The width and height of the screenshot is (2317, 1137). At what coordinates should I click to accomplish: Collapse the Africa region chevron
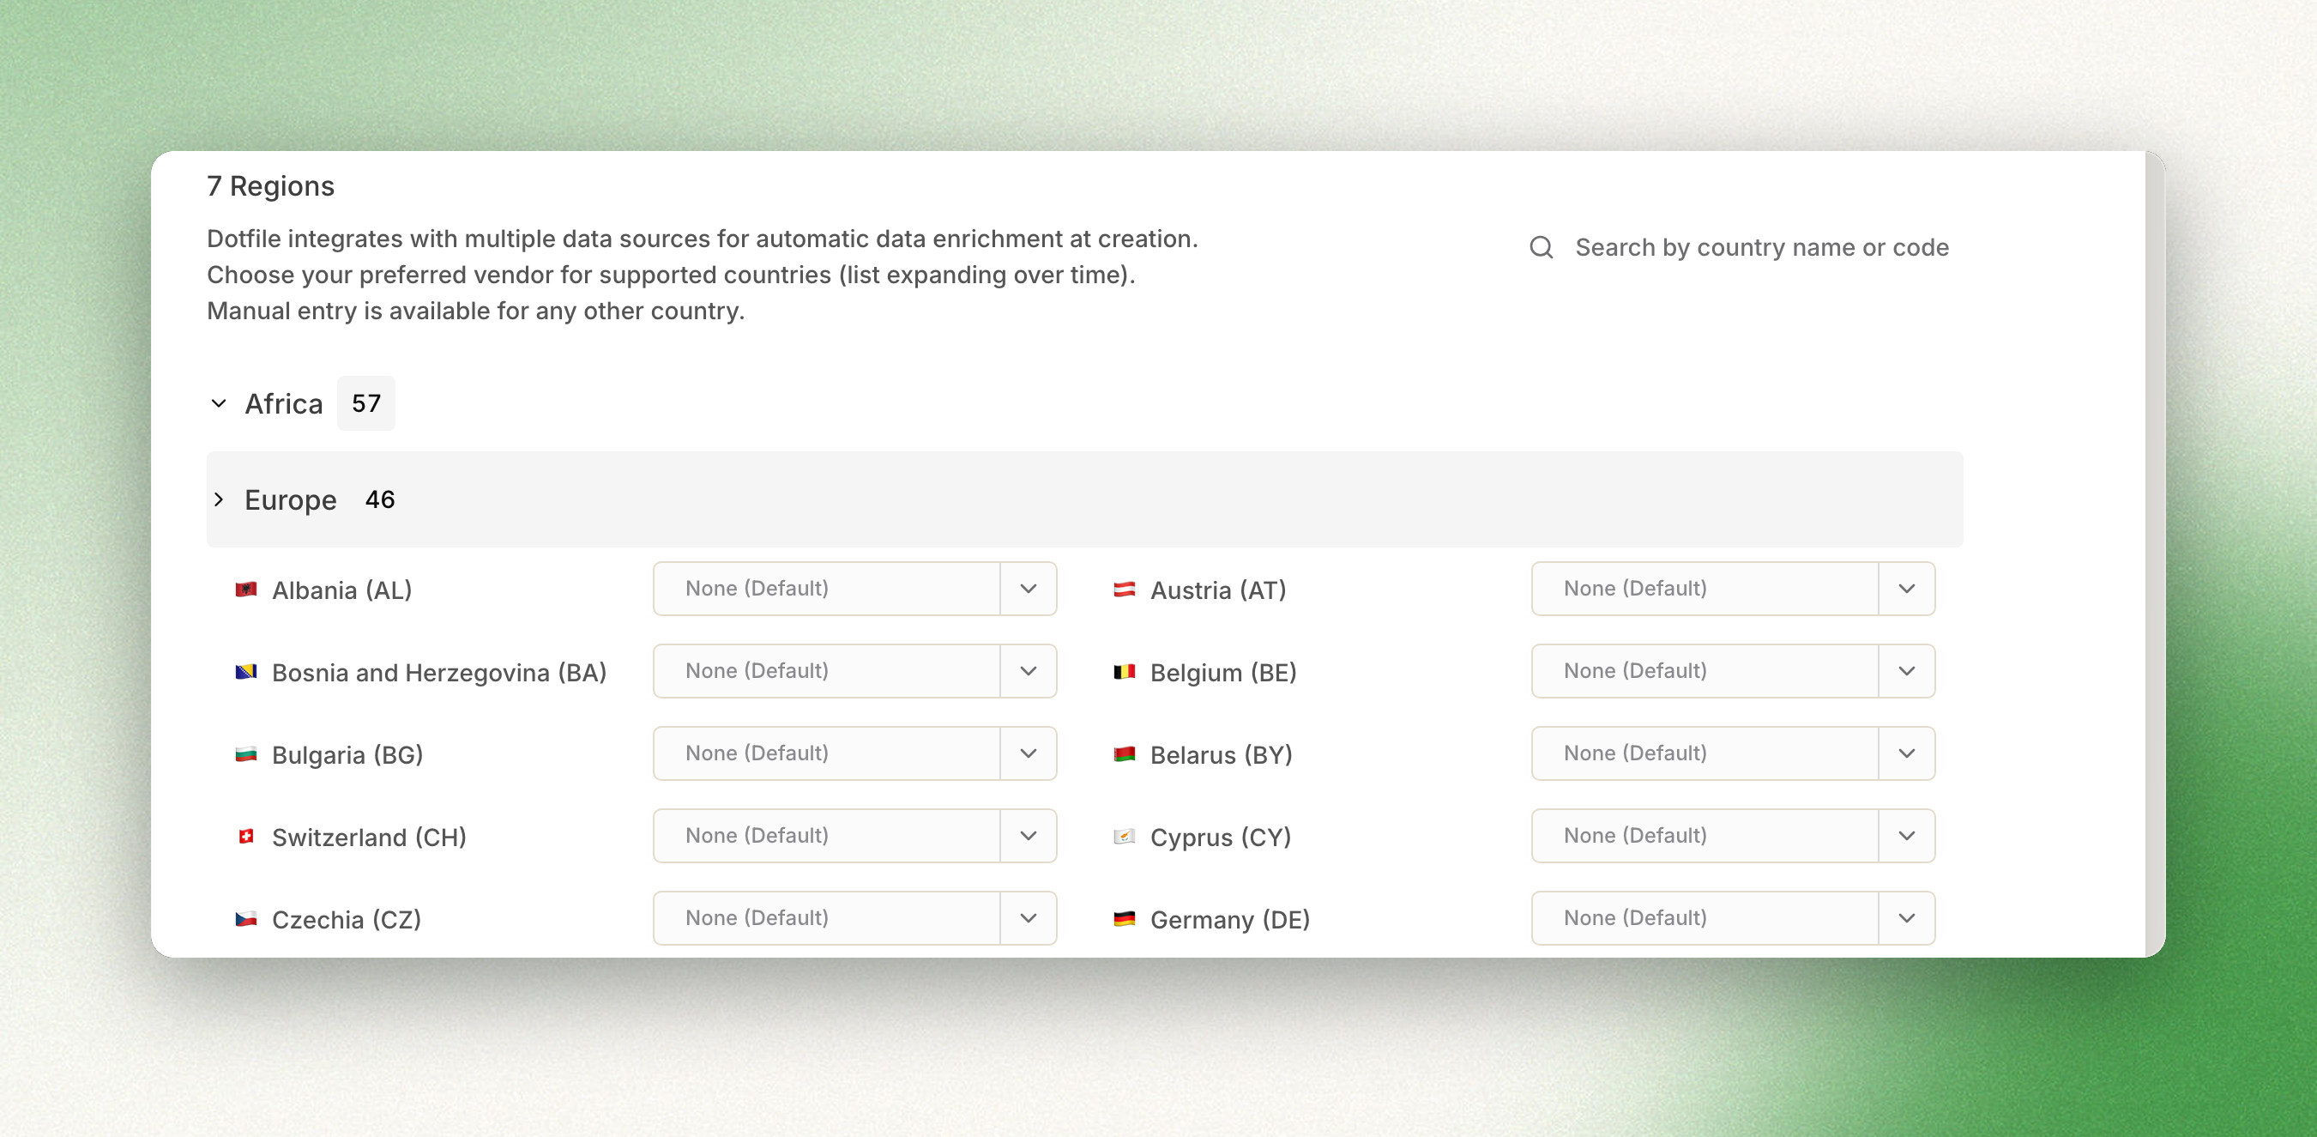[x=219, y=403]
